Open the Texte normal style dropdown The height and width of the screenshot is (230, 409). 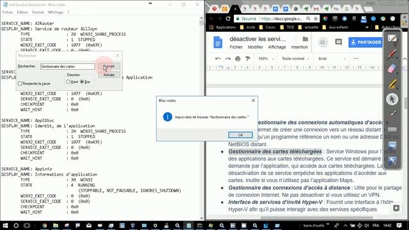(x=295, y=59)
